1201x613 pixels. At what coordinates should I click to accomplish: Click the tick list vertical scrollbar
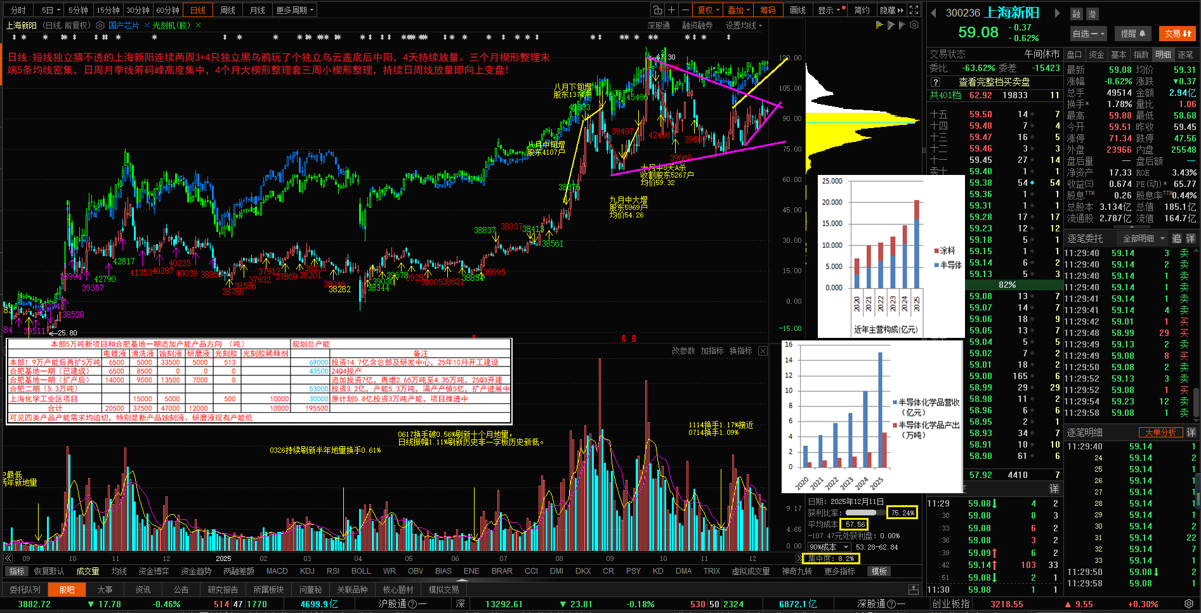pyautogui.click(x=1197, y=402)
